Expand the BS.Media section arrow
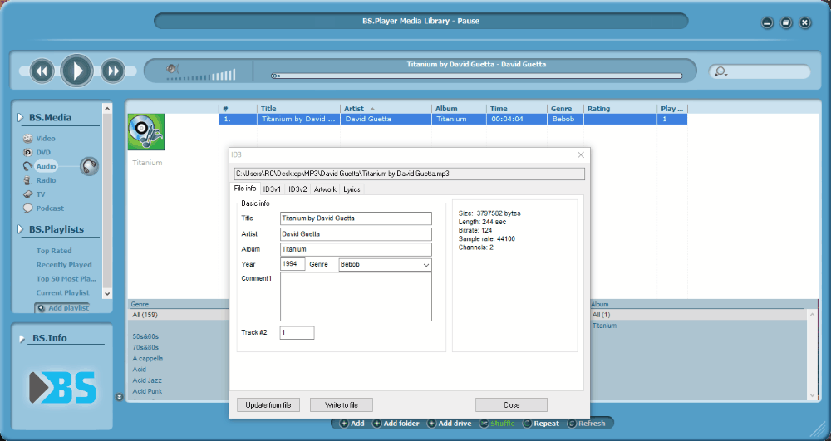The height and width of the screenshot is (441, 831). [x=20, y=118]
